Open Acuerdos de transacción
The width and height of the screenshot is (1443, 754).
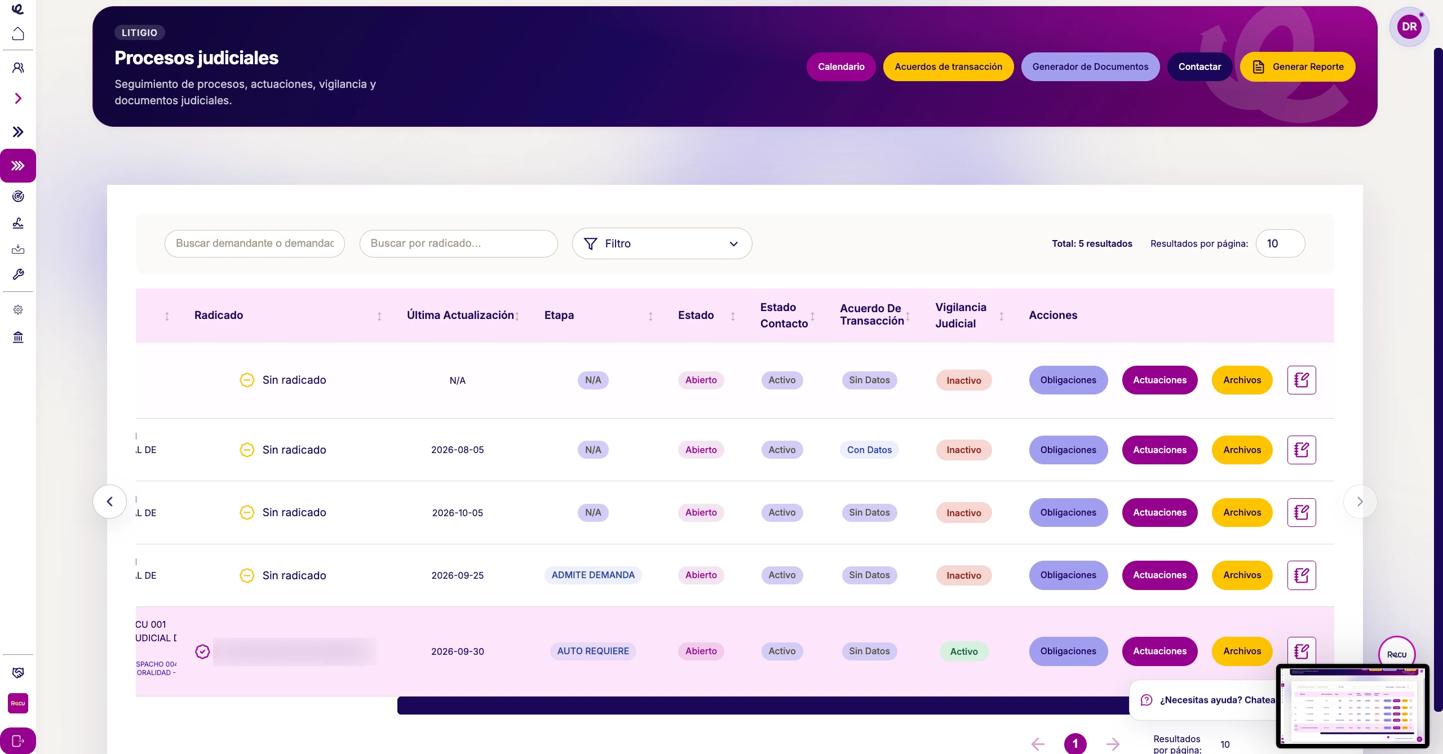tap(948, 66)
